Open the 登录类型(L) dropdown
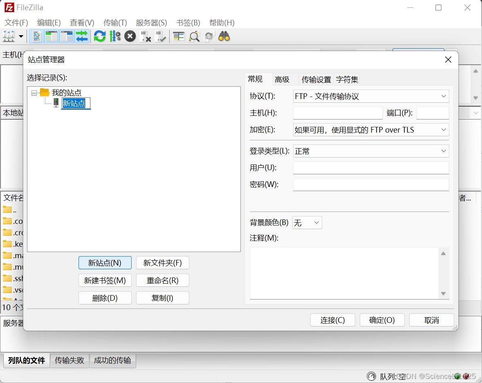 371,151
